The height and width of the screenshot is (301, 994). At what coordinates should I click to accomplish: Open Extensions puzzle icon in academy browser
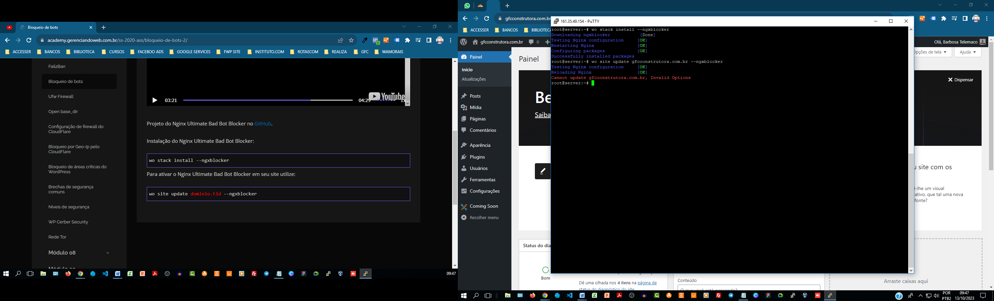click(x=408, y=40)
